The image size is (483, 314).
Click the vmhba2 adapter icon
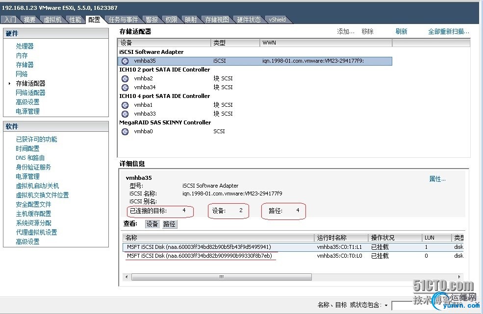[x=125, y=78]
